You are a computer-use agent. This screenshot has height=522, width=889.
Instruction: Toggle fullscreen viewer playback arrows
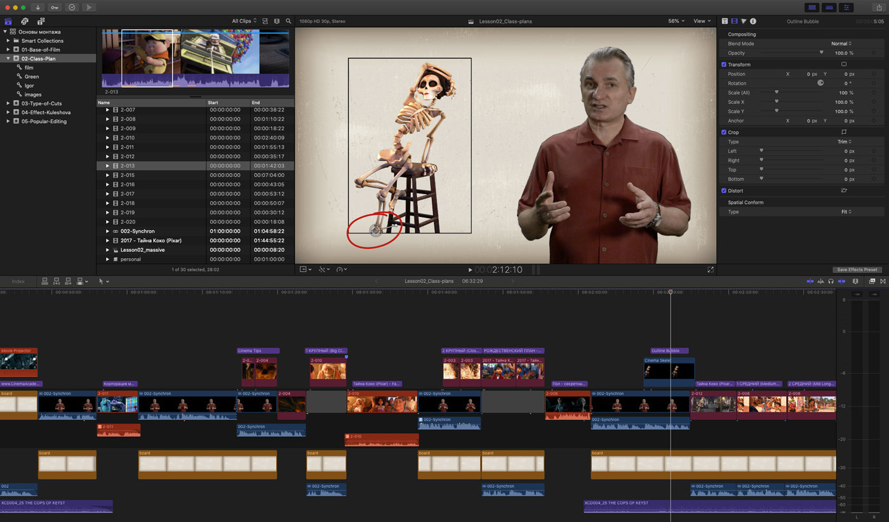(710, 270)
